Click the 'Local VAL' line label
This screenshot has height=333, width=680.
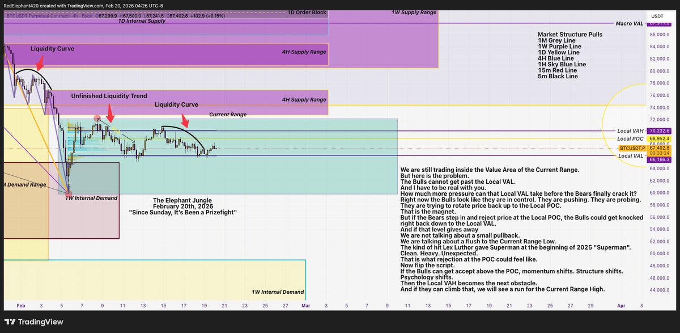click(x=631, y=155)
